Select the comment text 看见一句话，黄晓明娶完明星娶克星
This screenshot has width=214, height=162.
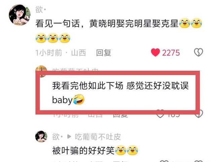107,24
